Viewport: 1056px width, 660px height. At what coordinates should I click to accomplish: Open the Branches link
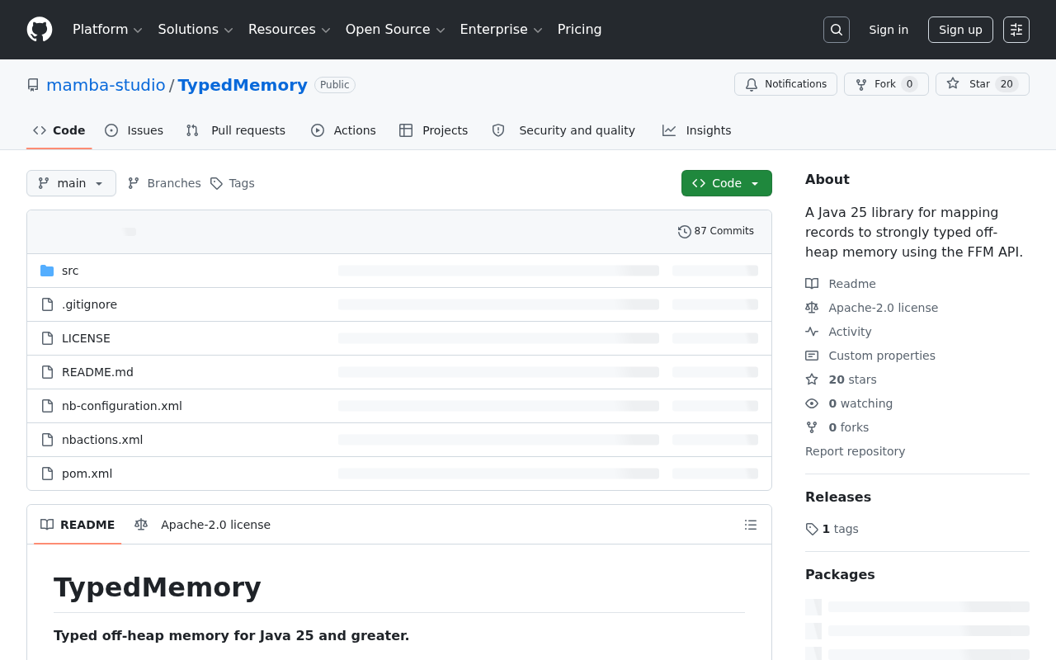tap(164, 183)
